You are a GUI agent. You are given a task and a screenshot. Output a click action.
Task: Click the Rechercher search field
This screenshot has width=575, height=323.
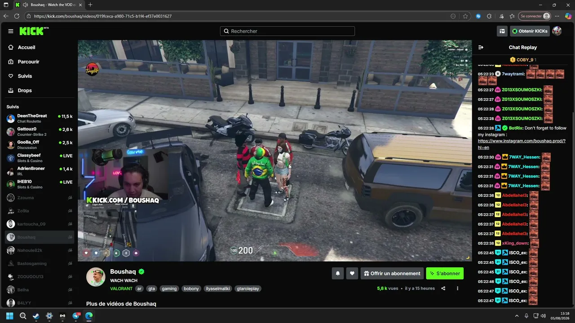click(x=287, y=31)
